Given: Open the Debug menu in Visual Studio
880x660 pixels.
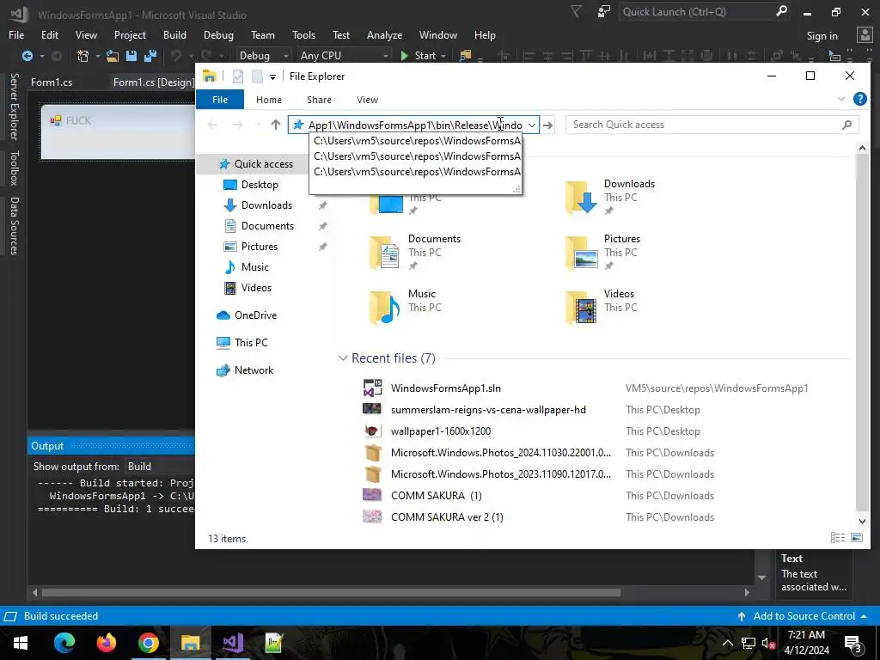Looking at the screenshot, I should pyautogui.click(x=218, y=34).
